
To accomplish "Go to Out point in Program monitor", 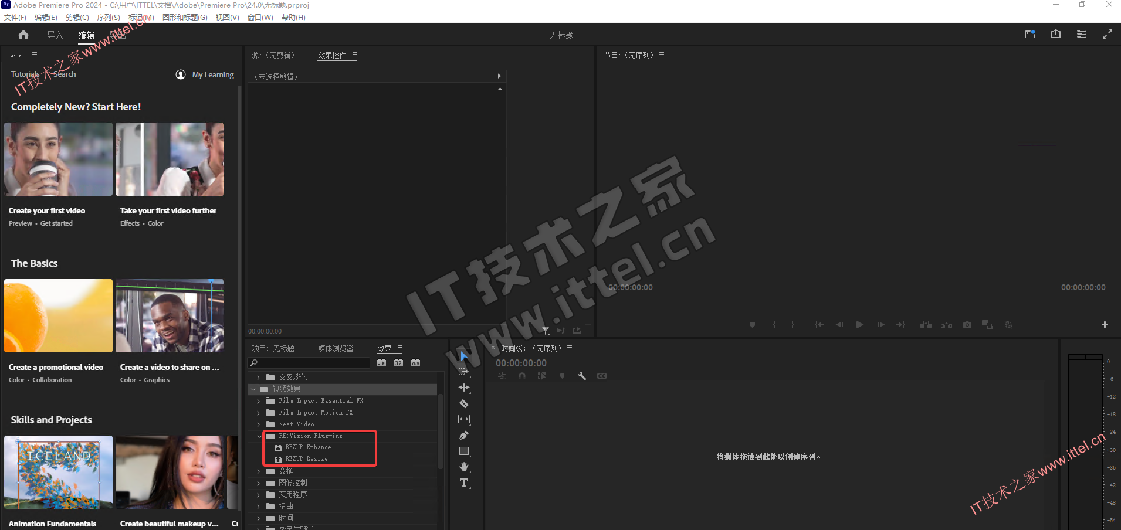I will pos(900,325).
